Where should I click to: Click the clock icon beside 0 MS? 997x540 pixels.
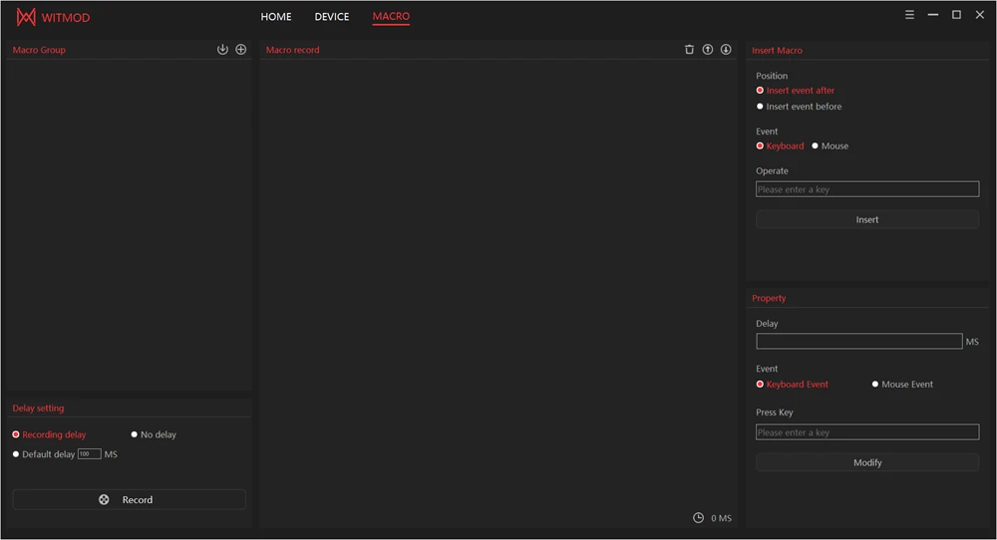coord(699,518)
